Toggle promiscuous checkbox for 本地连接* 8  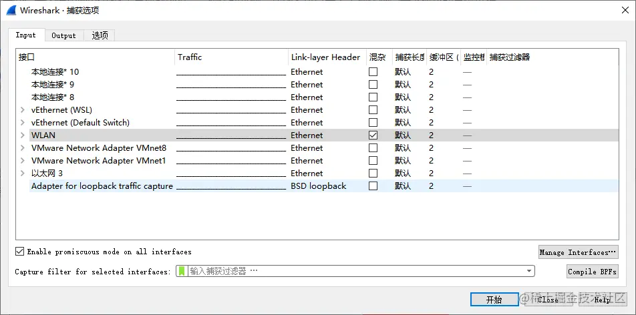[x=373, y=97]
